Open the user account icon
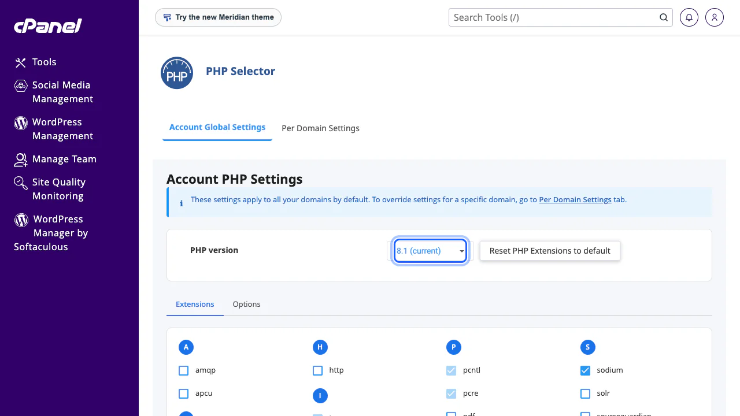This screenshot has height=416, width=740. pyautogui.click(x=715, y=17)
